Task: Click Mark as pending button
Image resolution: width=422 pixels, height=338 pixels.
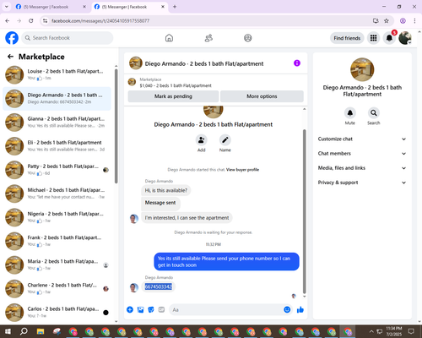Action: (173, 96)
